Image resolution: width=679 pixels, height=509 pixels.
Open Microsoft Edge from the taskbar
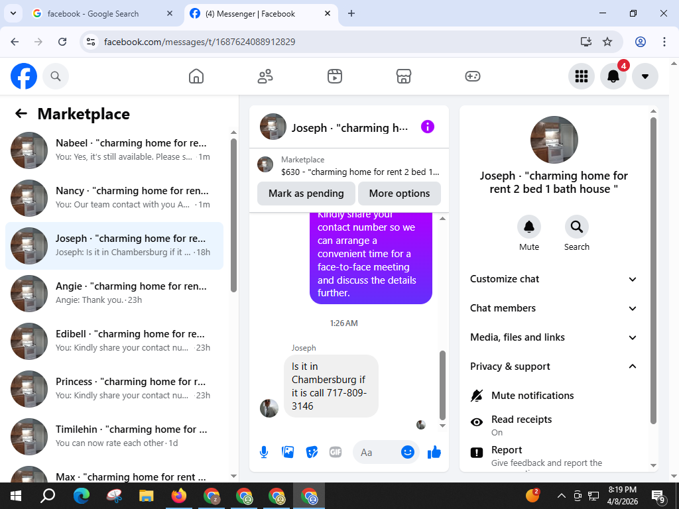click(82, 496)
